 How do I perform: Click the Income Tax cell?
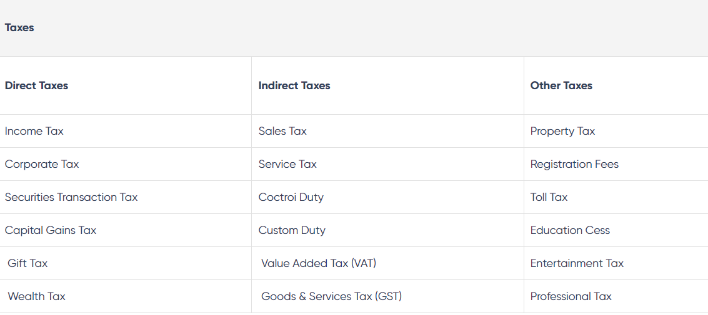[x=34, y=131]
